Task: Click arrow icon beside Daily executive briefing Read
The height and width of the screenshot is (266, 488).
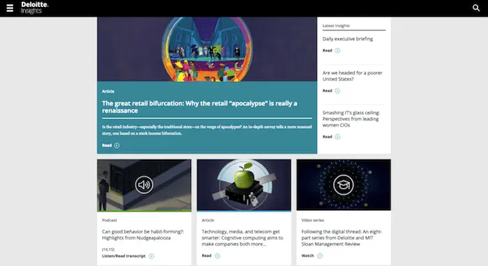Action: [x=337, y=51]
